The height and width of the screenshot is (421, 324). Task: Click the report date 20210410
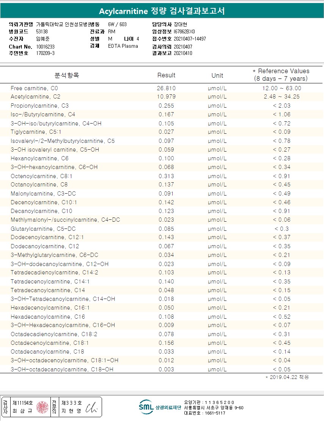point(183,53)
